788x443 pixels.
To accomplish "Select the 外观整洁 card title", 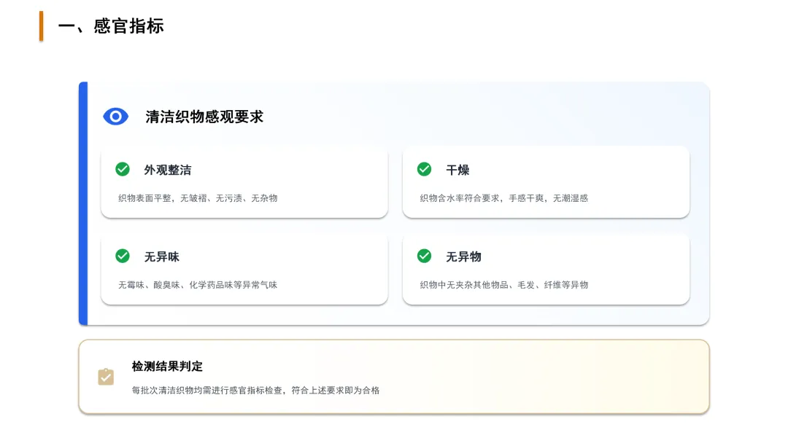I will (x=168, y=170).
